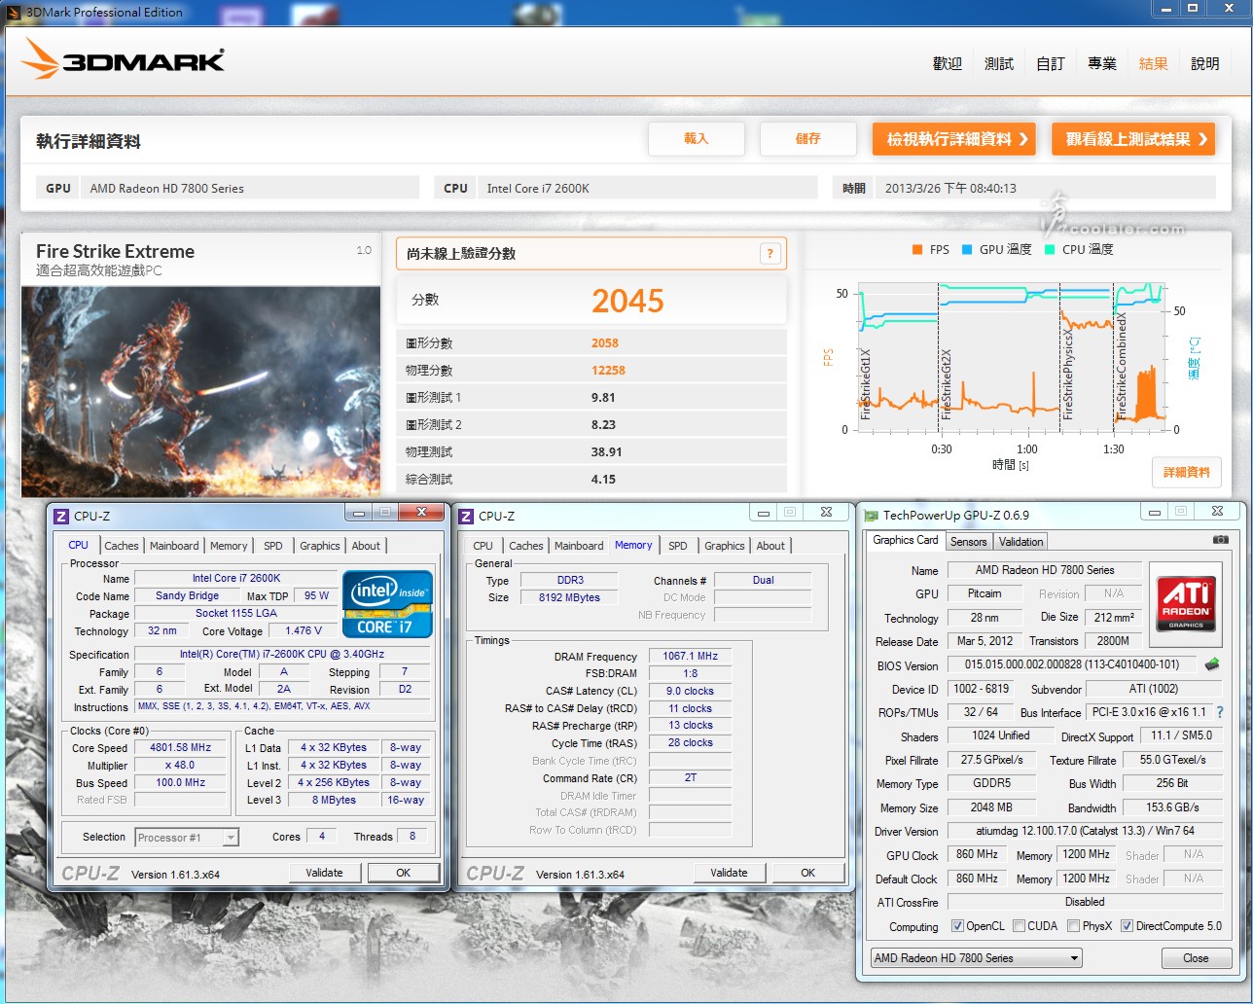Click the 檢視執行詳細資料 button
Screen dimensions: 1253x1004
click(x=953, y=139)
